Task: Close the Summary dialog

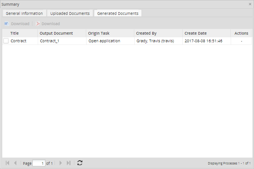Action: pos(250,4)
